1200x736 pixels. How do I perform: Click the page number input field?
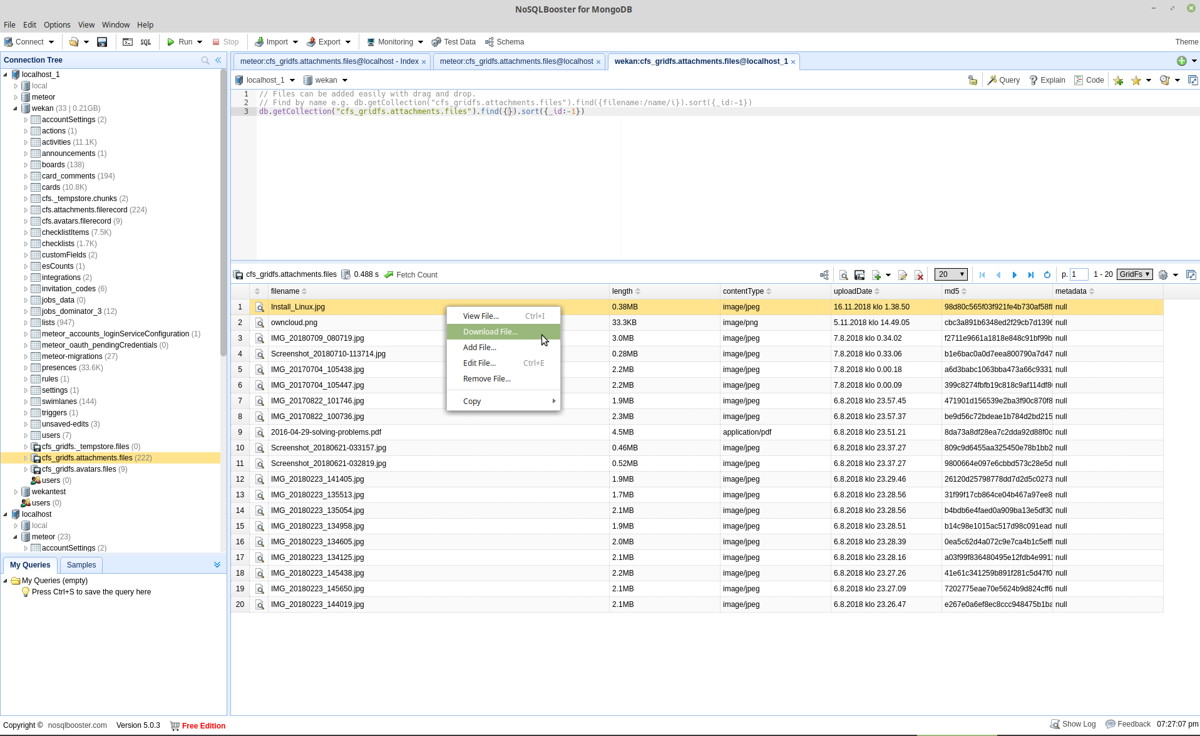1079,274
